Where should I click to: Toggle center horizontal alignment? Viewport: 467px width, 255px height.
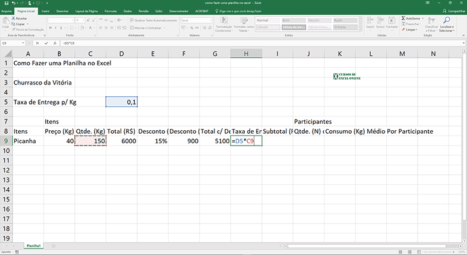[106, 28]
